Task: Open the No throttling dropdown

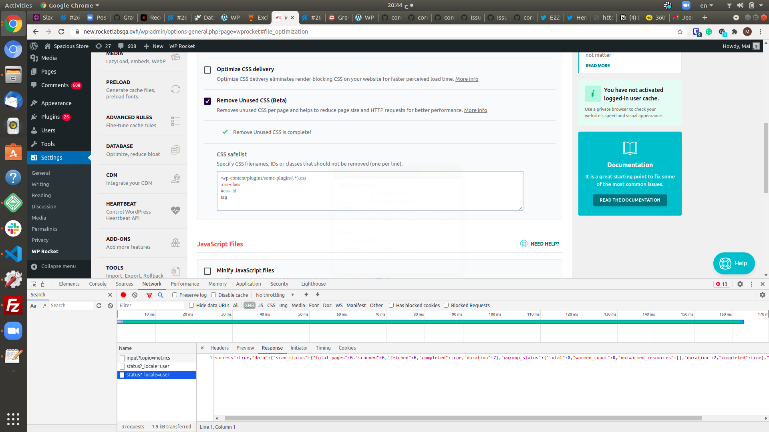Action: [x=275, y=295]
